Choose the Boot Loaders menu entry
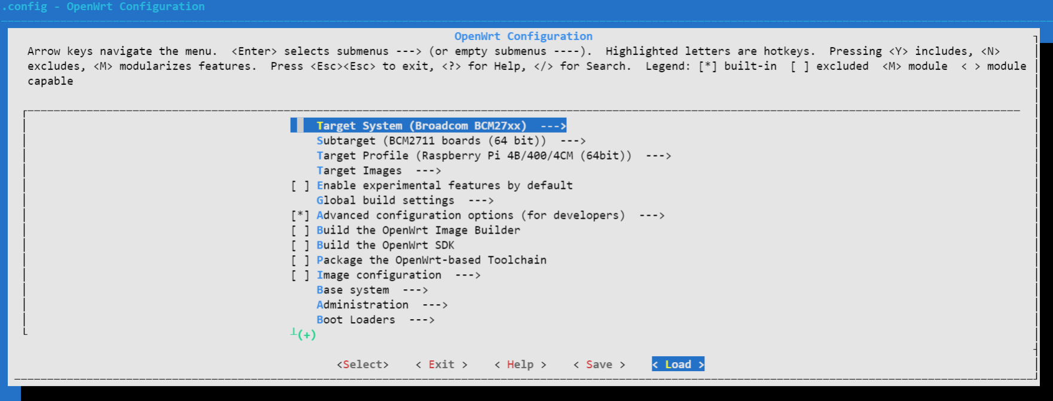Viewport: 1053px width, 401px height. pyautogui.click(x=376, y=320)
